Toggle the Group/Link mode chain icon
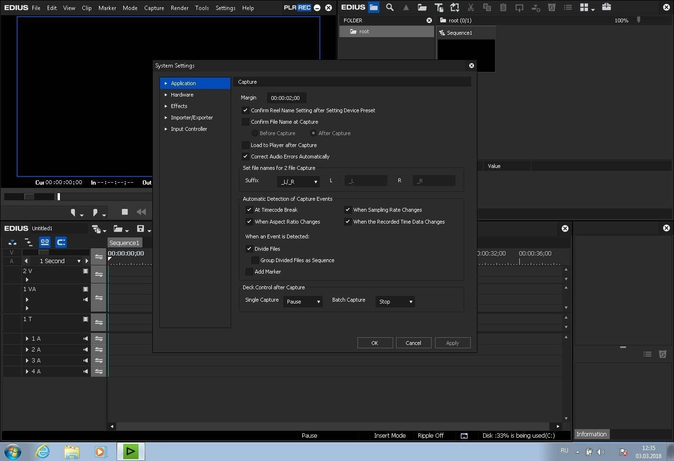This screenshot has height=461, width=674. click(44, 242)
